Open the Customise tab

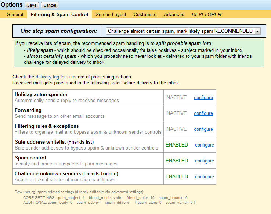(x=145, y=15)
